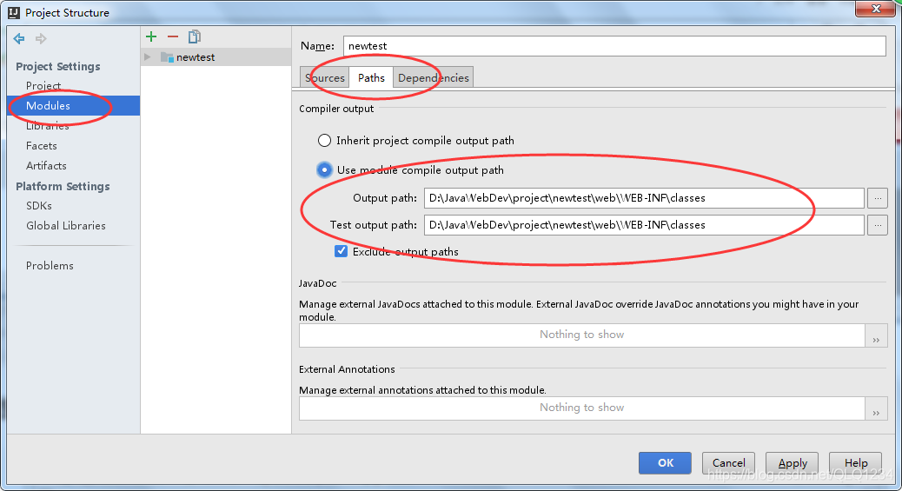Click the Output path text field
Image resolution: width=902 pixels, height=491 pixels.
644,198
